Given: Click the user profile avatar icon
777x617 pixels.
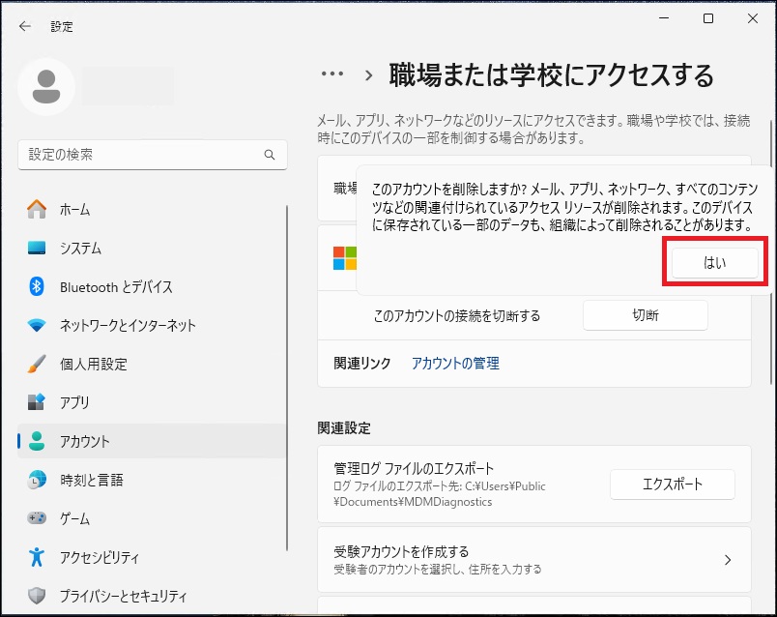Looking at the screenshot, I should [46, 86].
